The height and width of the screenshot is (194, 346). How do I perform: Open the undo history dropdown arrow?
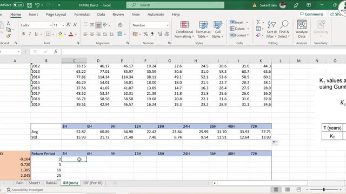click(42, 5)
